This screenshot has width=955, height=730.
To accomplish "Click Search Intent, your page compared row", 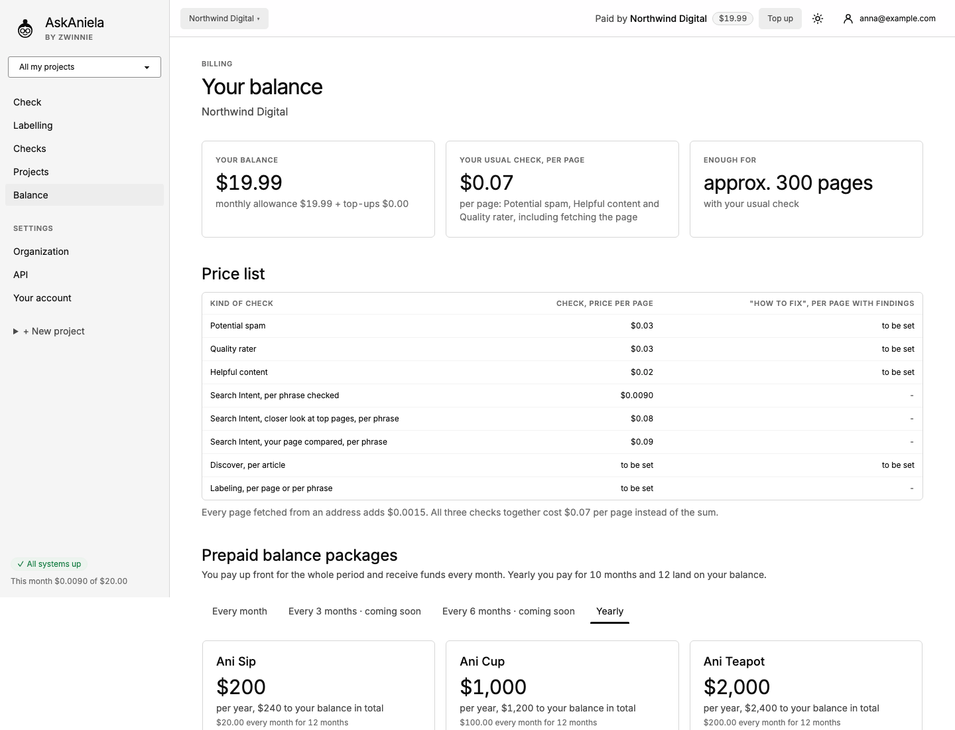I will (562, 442).
